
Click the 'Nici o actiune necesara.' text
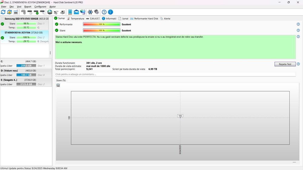[x=69, y=42]
